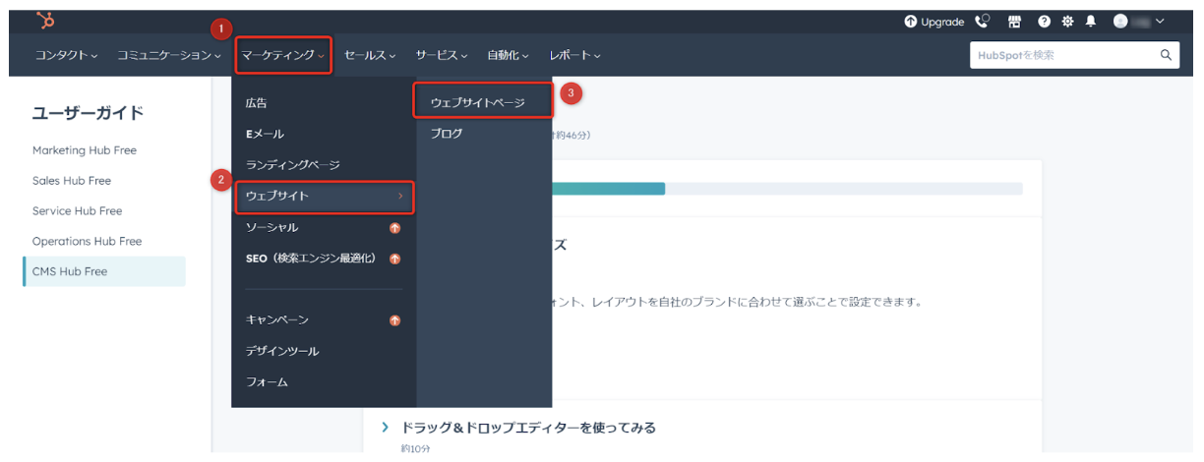This screenshot has width=1204, height=462.
Task: Select CMS Hub Free guide
Action: [x=104, y=271]
